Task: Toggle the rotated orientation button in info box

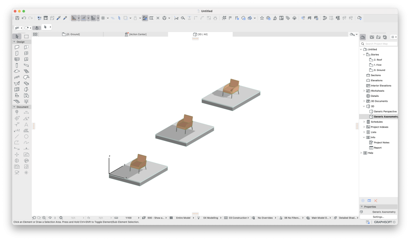Action: [37, 28]
